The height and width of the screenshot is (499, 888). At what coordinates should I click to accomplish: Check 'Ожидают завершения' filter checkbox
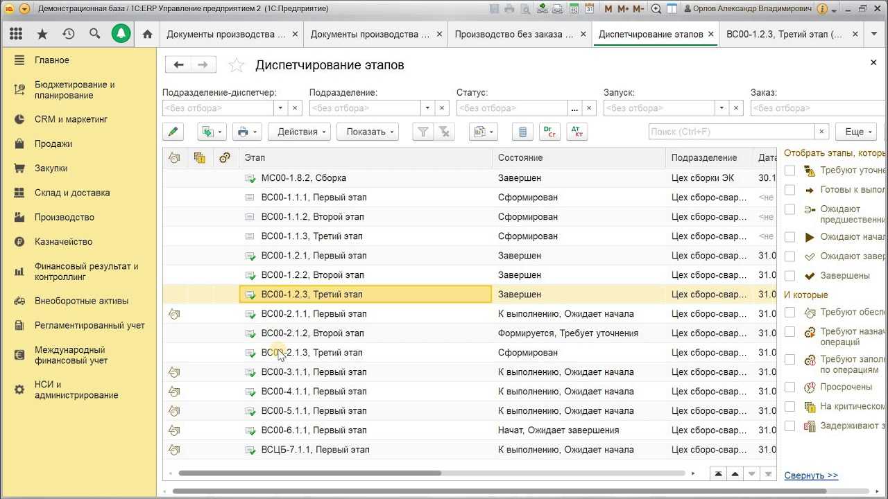click(789, 256)
